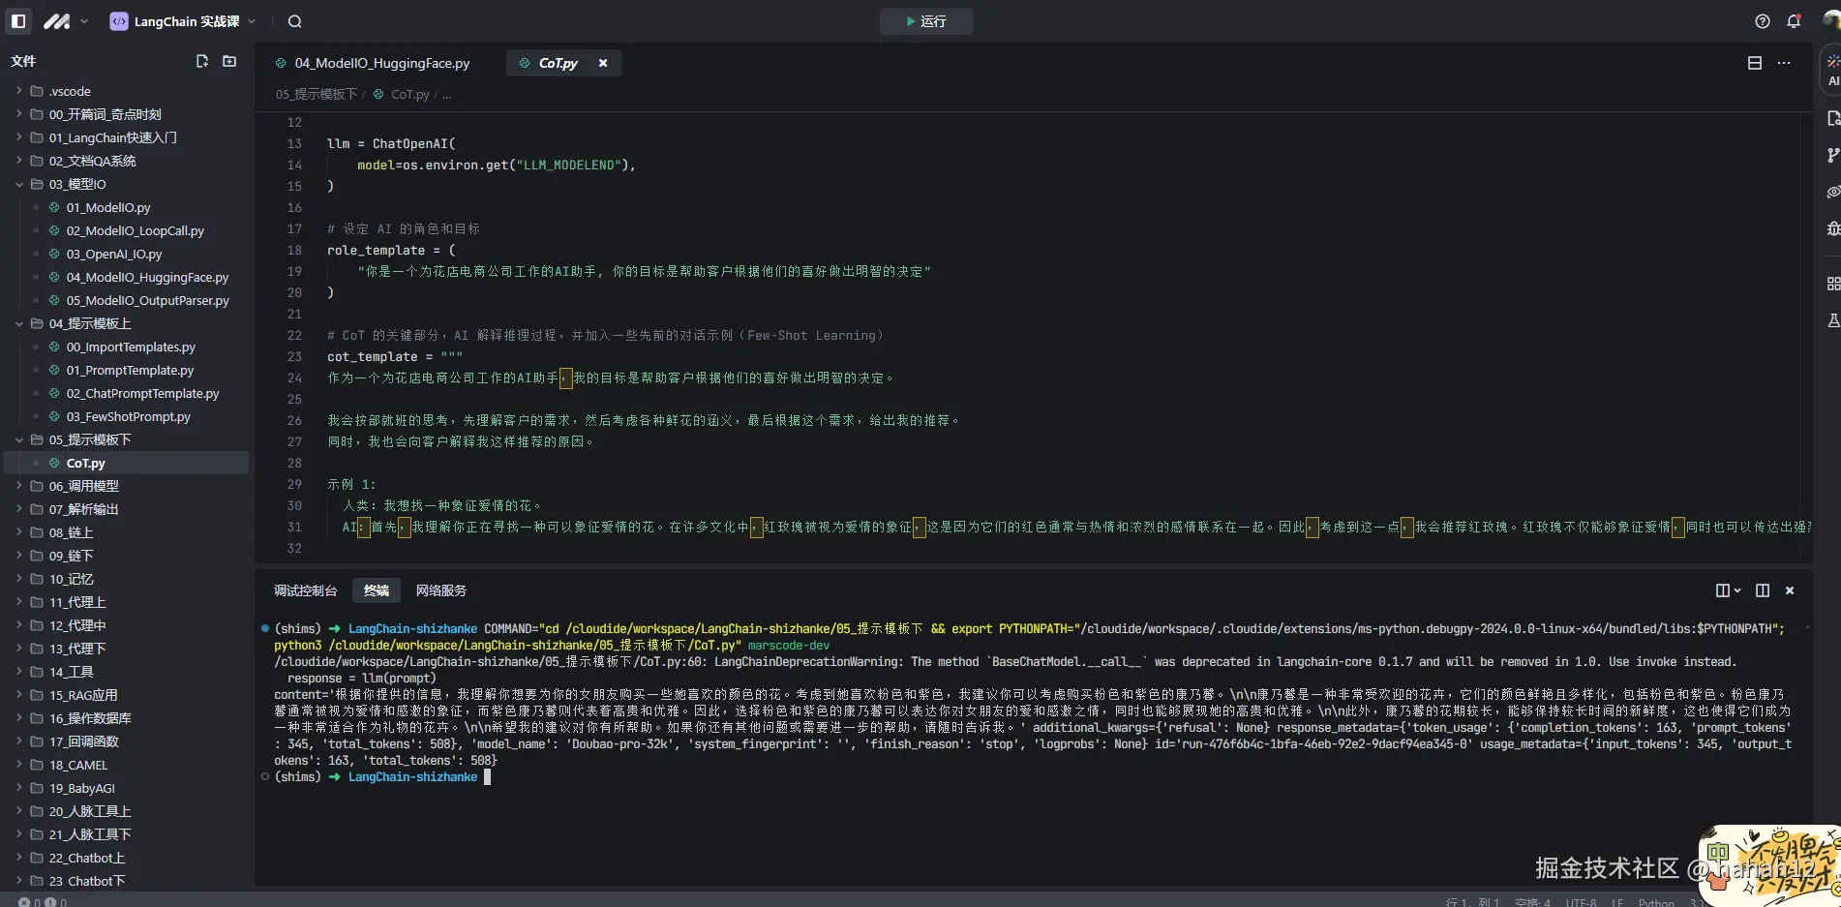Switch to 调试控制台 panel tab
This screenshot has width=1841, height=907.
pos(305,590)
